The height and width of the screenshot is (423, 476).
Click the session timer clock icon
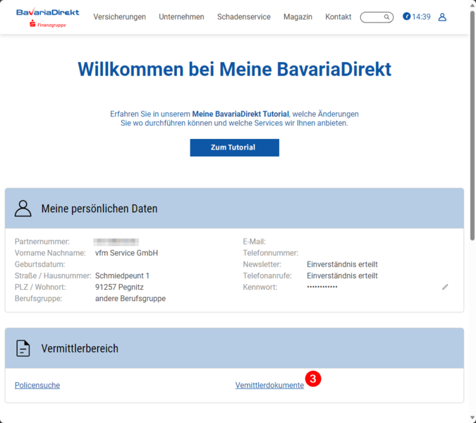click(406, 16)
